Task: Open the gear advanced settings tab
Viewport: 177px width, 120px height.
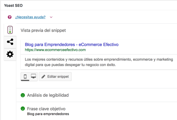Action: (x=10, y=54)
